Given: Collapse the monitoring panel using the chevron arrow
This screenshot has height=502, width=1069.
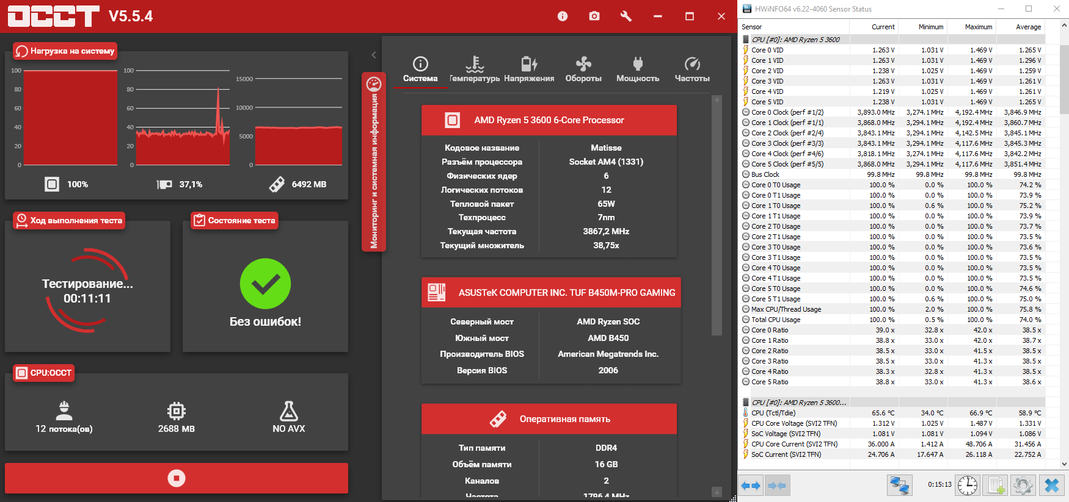Looking at the screenshot, I should (x=374, y=55).
